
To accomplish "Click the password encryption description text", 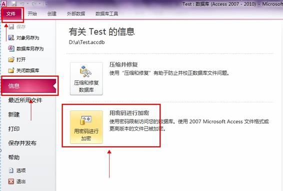I will pos(189,125).
